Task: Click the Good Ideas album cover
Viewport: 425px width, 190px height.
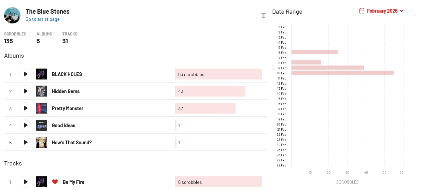Action: (41, 125)
